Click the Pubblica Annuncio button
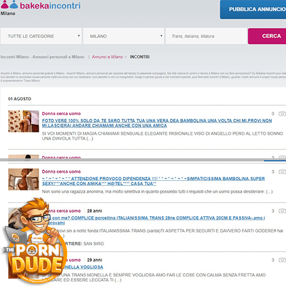The image size is (286, 286). [x=253, y=9]
